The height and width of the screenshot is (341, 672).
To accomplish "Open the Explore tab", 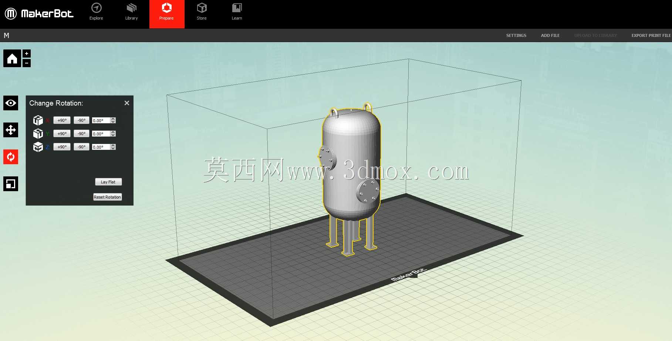I will tap(96, 12).
